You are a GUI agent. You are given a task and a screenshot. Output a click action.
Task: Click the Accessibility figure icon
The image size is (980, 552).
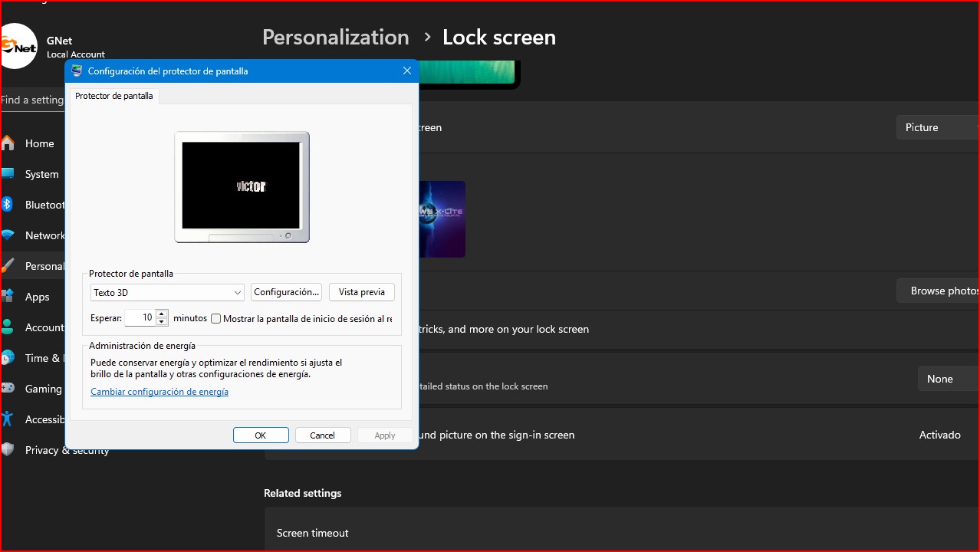pos(8,419)
